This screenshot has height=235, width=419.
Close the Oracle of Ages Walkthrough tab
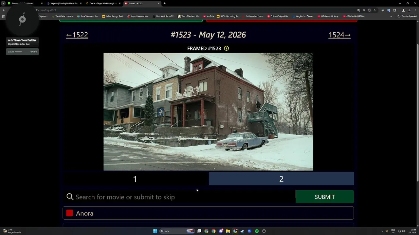point(120,3)
